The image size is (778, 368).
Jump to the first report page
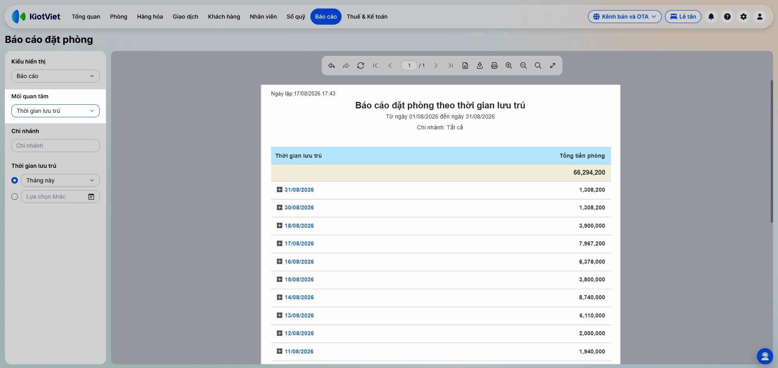click(x=375, y=66)
